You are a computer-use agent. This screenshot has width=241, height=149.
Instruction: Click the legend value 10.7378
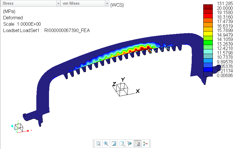225,57
